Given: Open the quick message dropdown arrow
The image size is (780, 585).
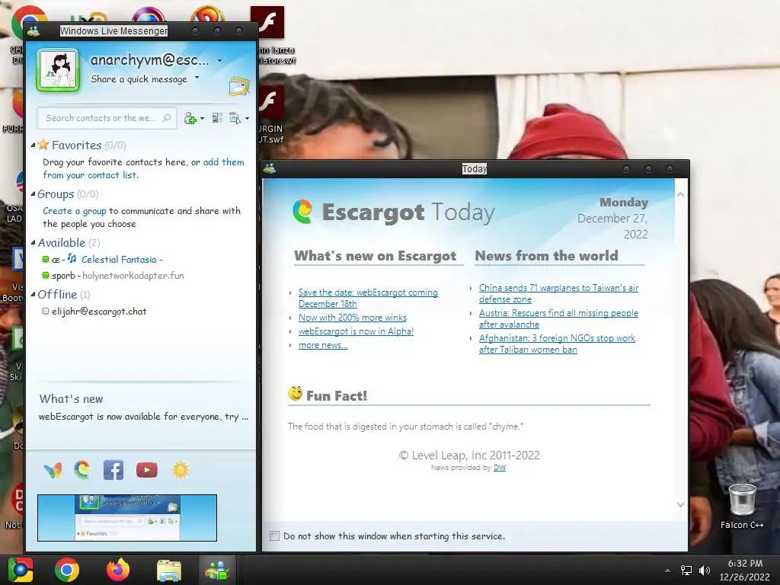Looking at the screenshot, I should pos(197,78).
